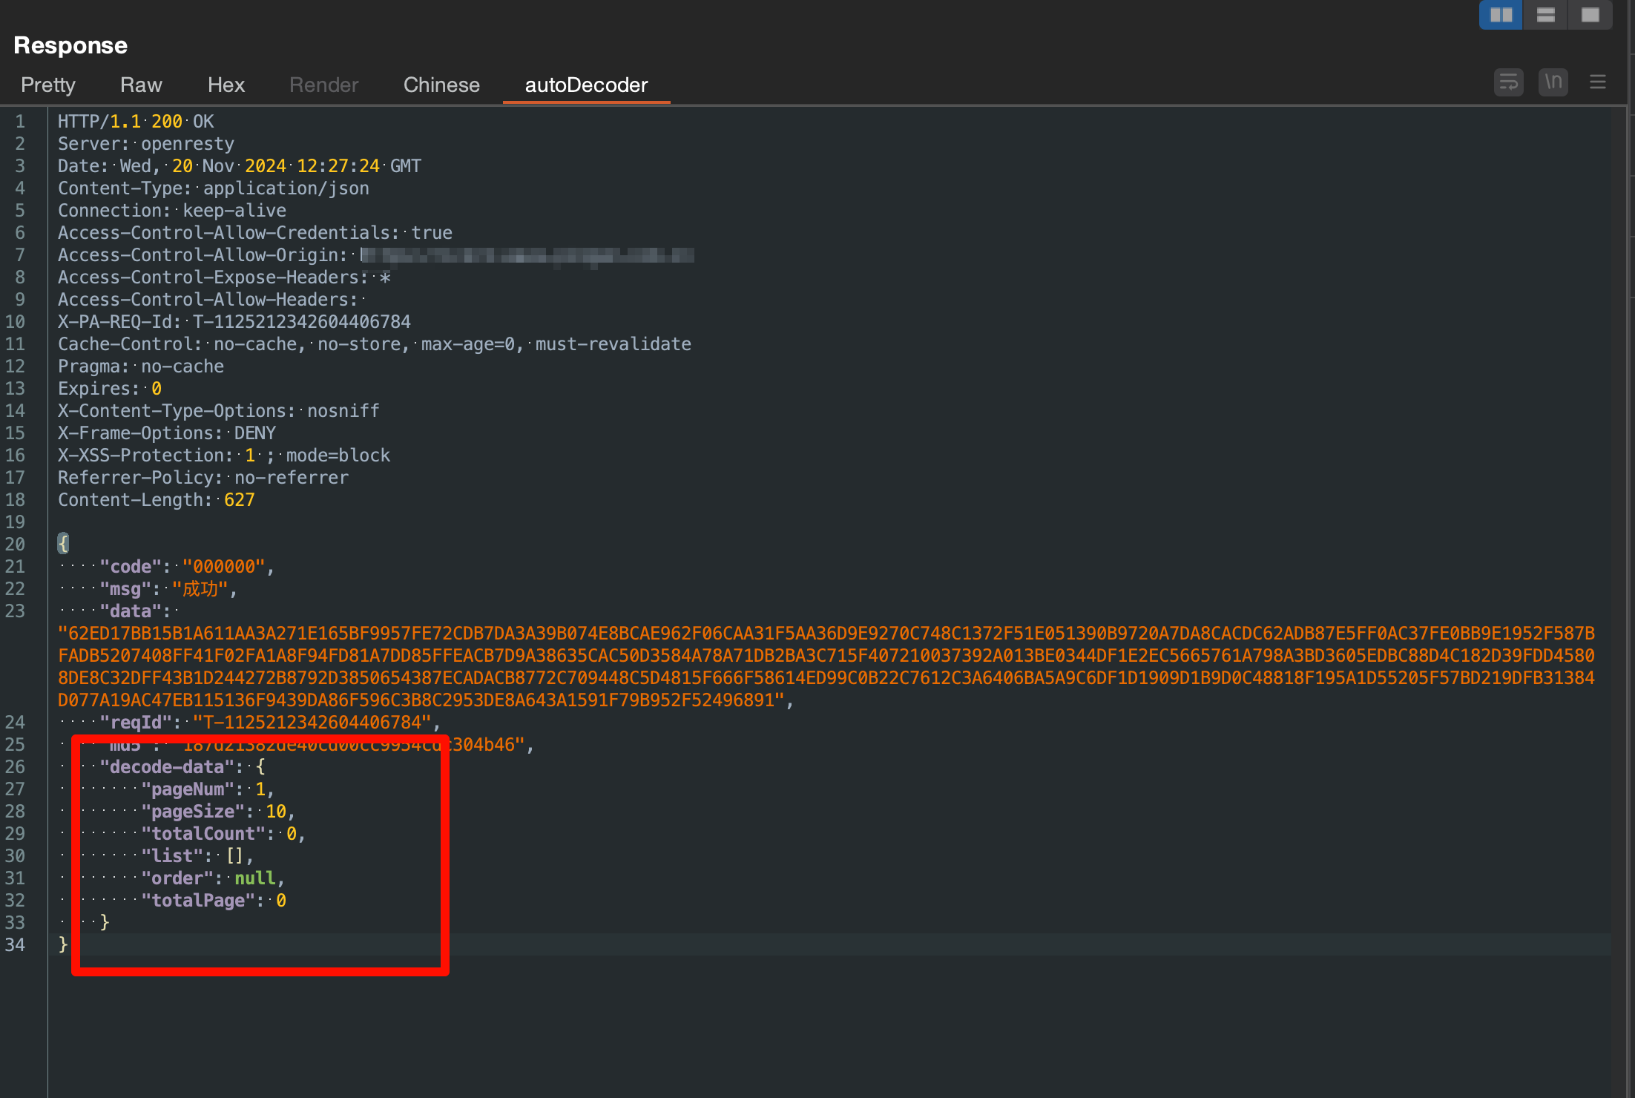Switch to side-by-side layout view
Screen dimensions: 1635x1098
[1501, 15]
